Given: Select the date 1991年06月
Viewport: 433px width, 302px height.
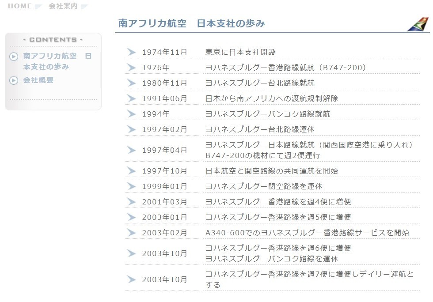Looking at the screenshot, I should 164,98.
